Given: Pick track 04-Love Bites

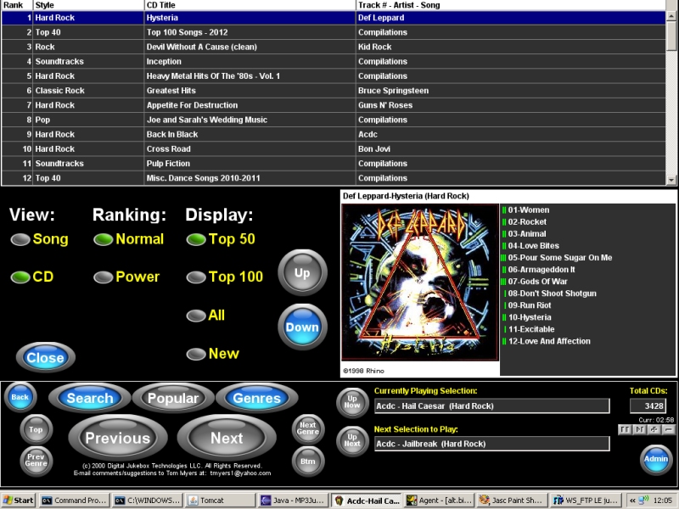Looking at the screenshot, I should (534, 246).
